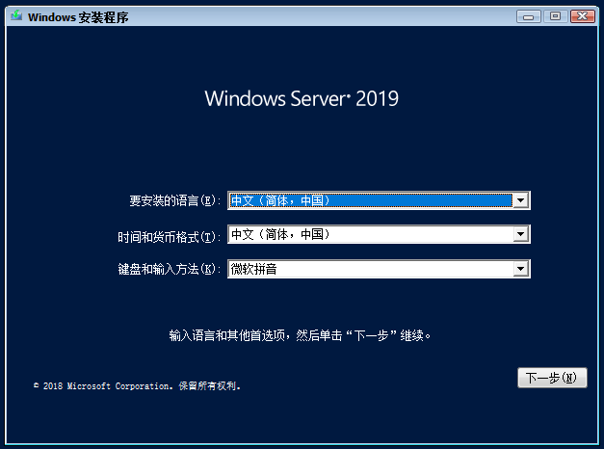Click the 要安装的语言(E) label
This screenshot has height=449, width=604.
click(x=175, y=200)
